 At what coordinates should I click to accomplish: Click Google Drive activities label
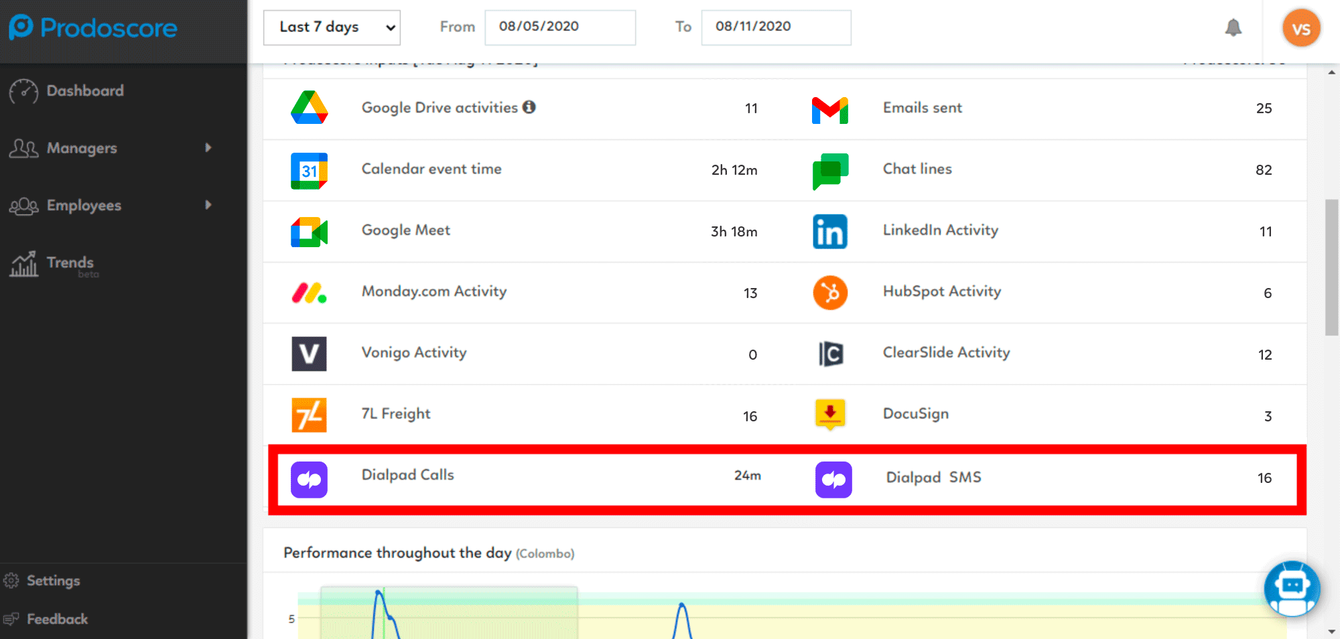coord(440,108)
